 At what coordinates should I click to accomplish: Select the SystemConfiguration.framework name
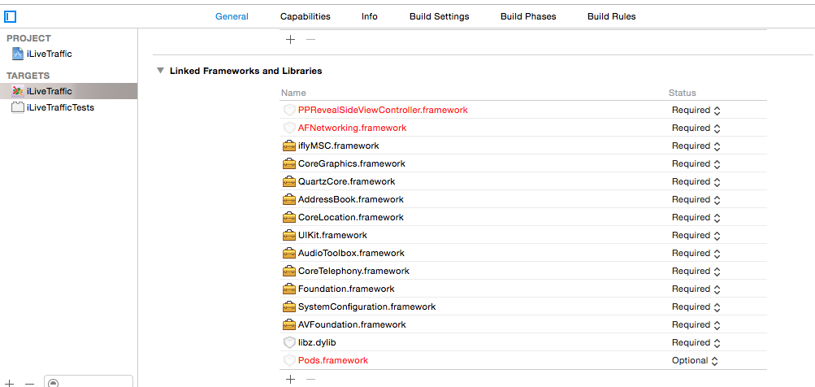tap(367, 307)
